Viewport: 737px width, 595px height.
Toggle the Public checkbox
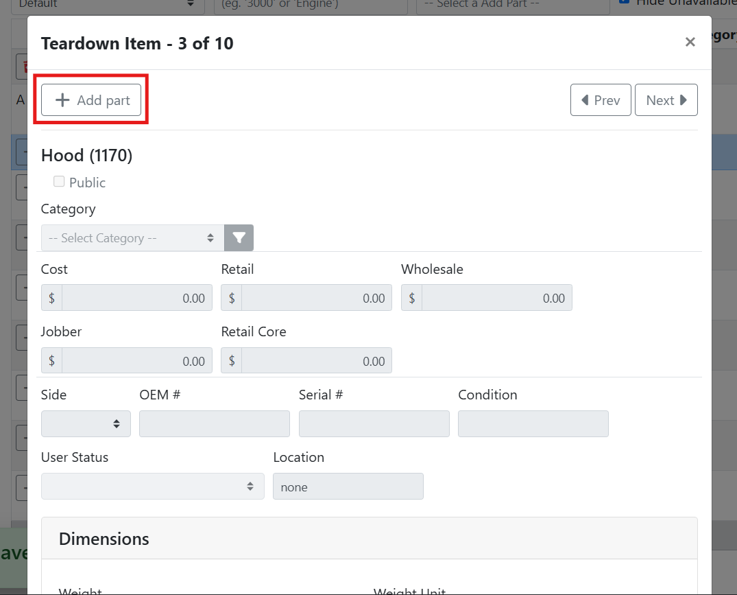pos(59,182)
